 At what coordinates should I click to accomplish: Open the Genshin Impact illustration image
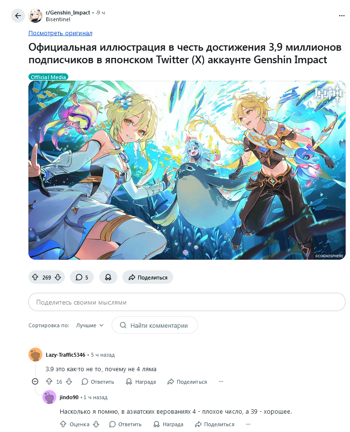pyautogui.click(x=187, y=170)
